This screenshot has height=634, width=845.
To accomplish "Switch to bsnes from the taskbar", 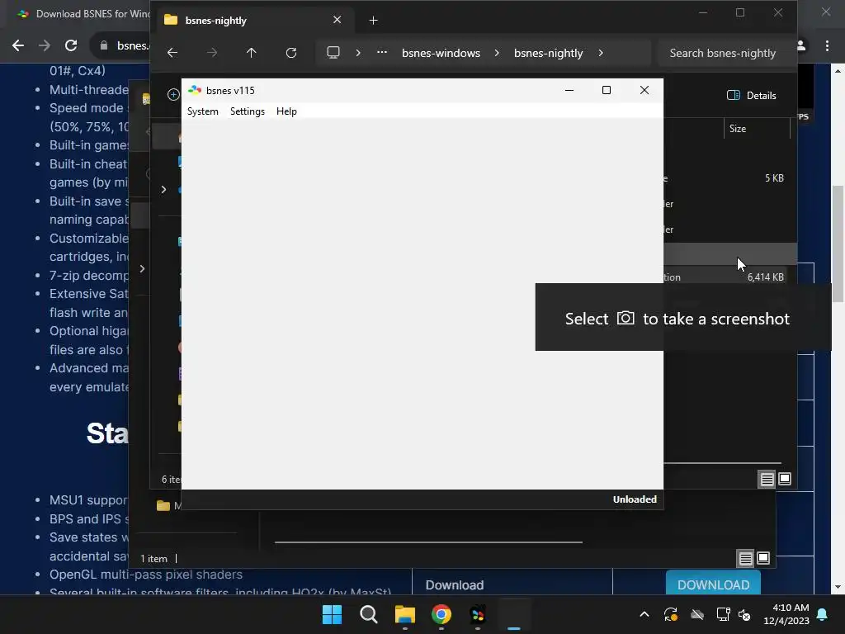I will [478, 614].
